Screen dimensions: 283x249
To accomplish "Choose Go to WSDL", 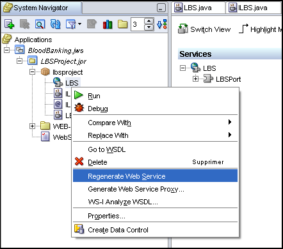I will tap(155, 149).
